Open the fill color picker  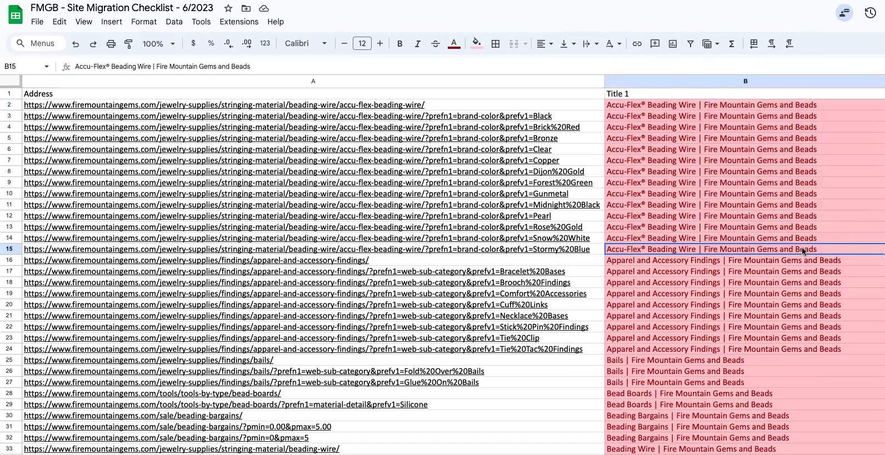click(x=477, y=44)
